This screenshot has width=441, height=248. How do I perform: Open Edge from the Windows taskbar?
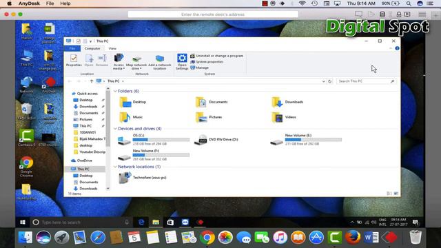(x=141, y=222)
